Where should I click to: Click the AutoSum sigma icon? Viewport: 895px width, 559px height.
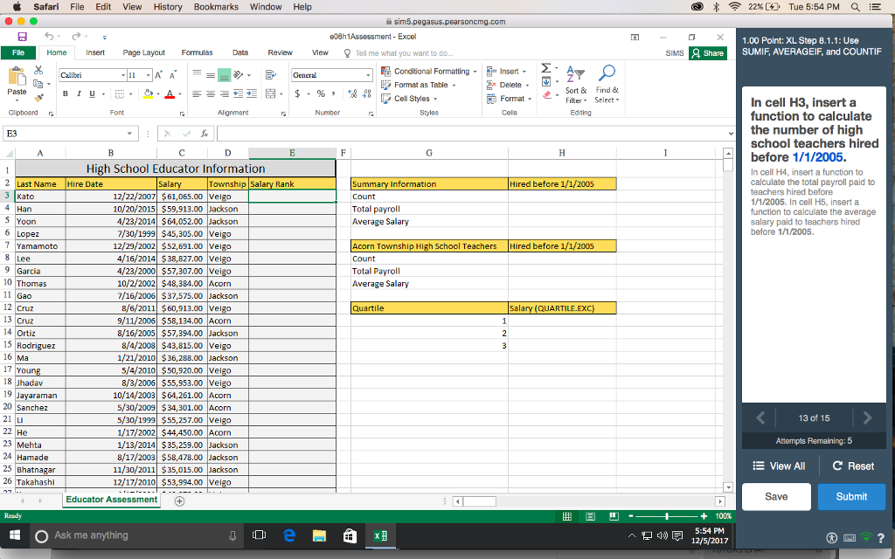(546, 69)
